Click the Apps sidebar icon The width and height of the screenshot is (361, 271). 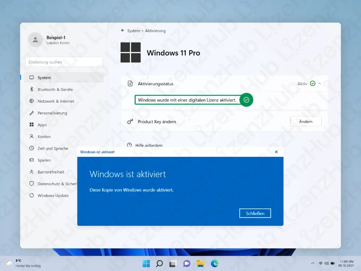click(32, 125)
